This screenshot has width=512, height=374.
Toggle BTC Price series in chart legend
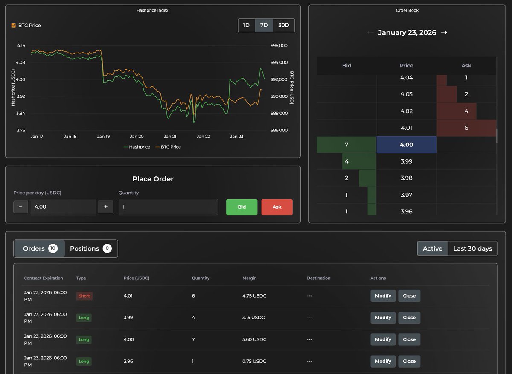click(x=168, y=147)
